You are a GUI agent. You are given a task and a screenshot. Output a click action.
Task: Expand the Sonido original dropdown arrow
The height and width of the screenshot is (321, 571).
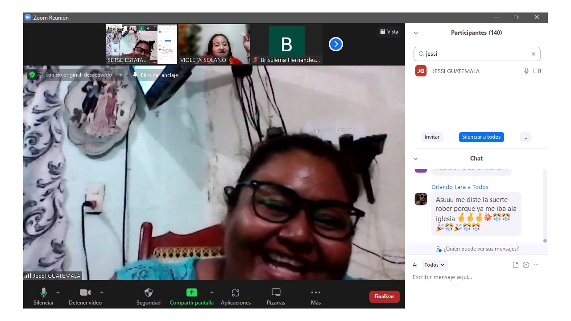120,75
